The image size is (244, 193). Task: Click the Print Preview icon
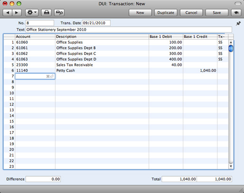tap(59, 12)
